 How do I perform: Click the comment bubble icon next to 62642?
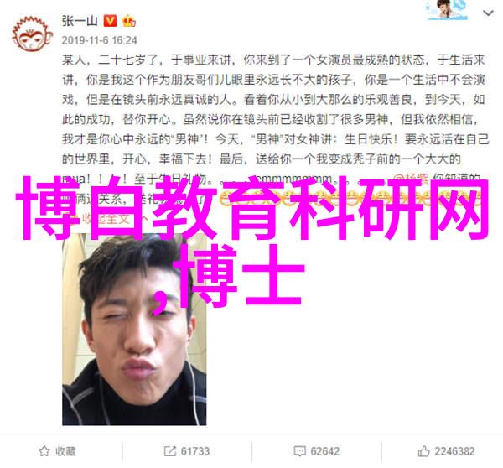tap(299, 451)
